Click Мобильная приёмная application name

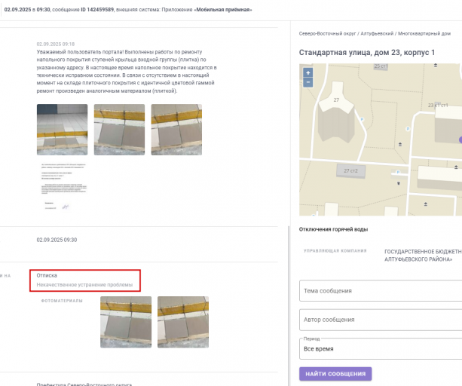point(224,10)
